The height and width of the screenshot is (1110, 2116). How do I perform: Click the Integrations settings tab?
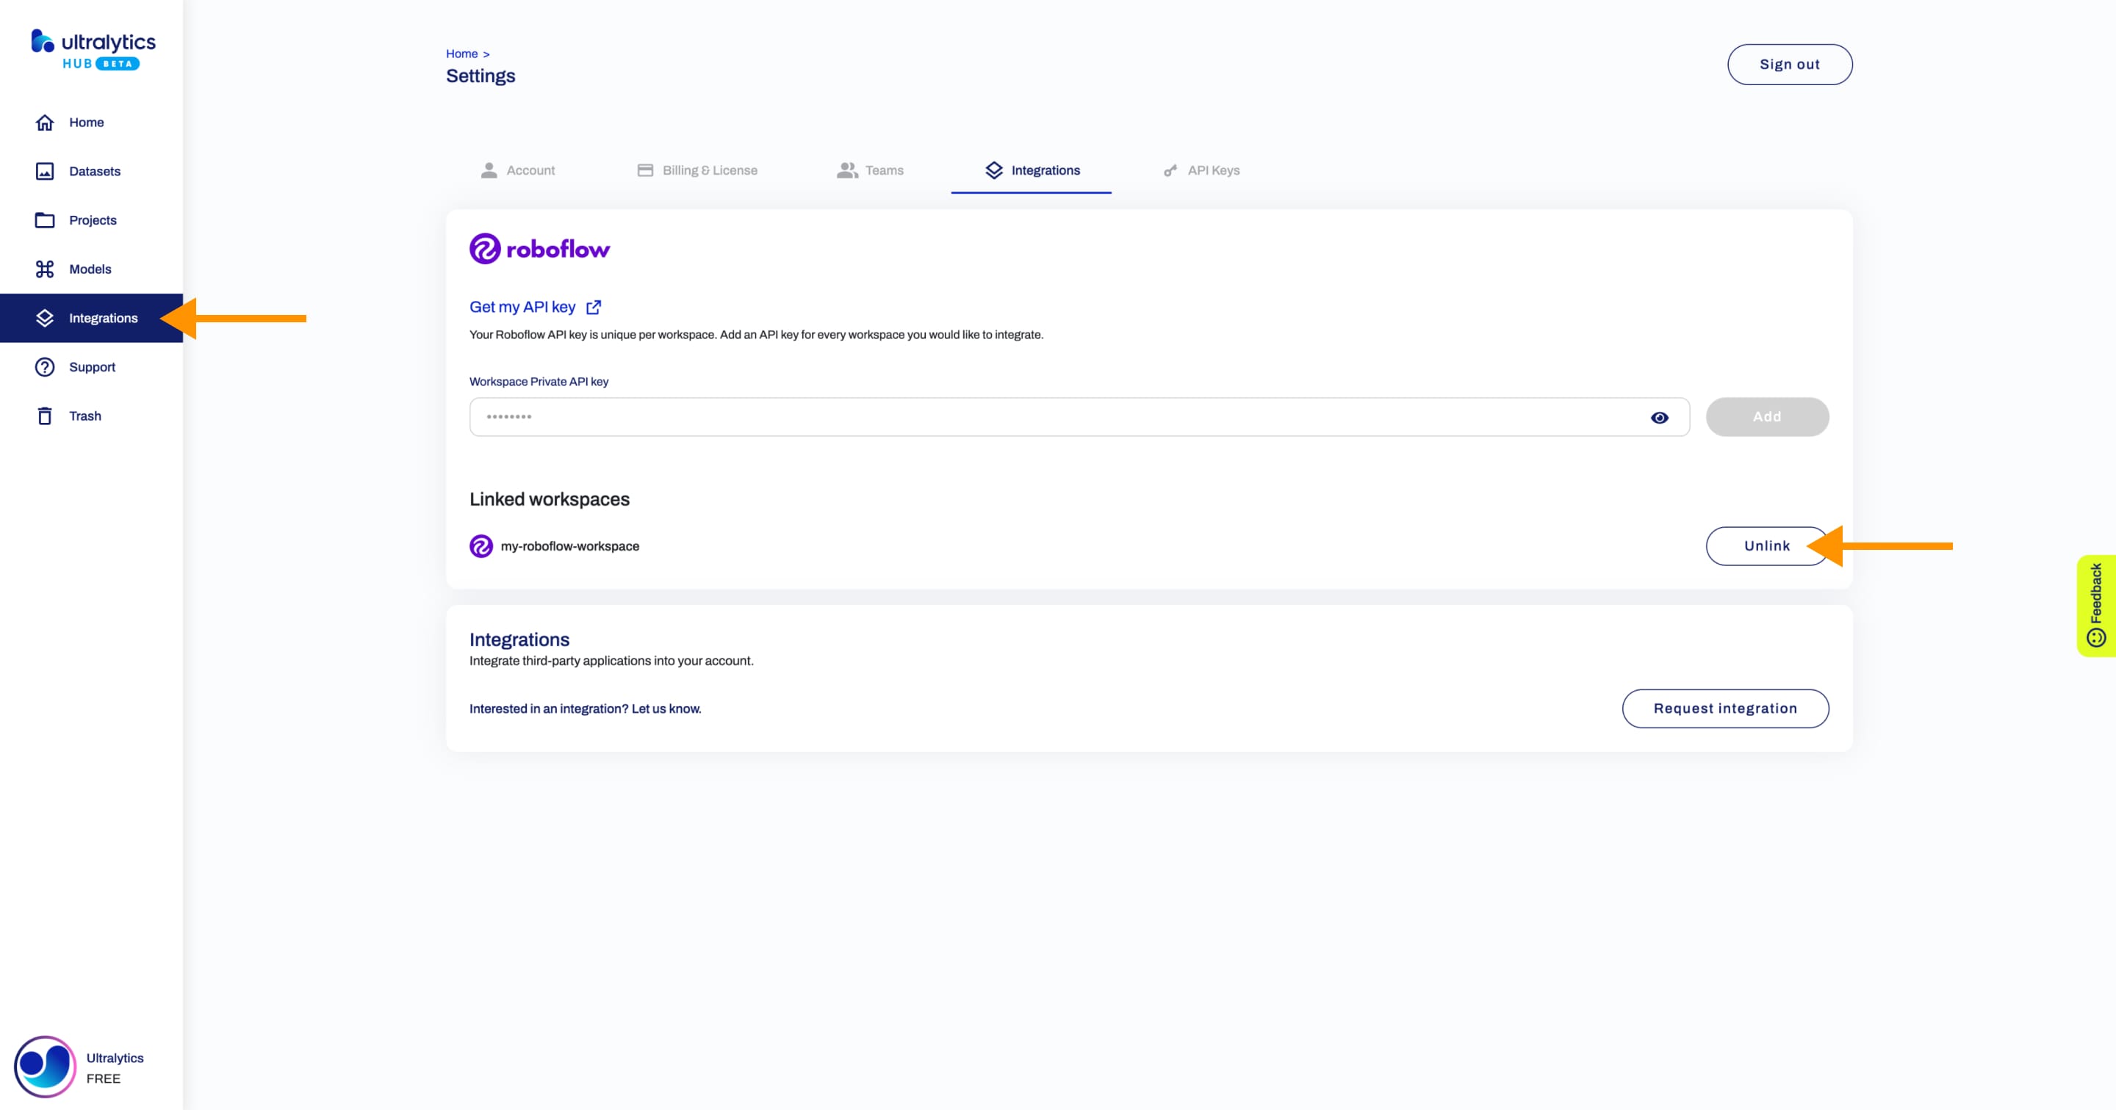[1032, 170]
